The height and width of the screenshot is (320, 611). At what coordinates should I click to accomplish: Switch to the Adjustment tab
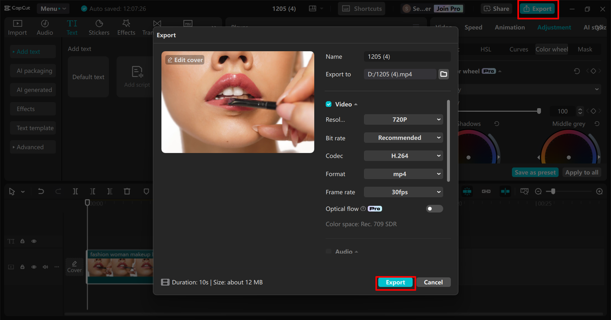(x=554, y=27)
